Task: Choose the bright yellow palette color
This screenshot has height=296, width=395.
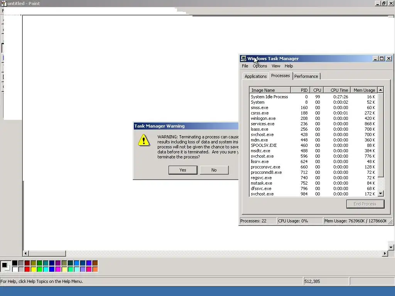Action: [x=34, y=269]
